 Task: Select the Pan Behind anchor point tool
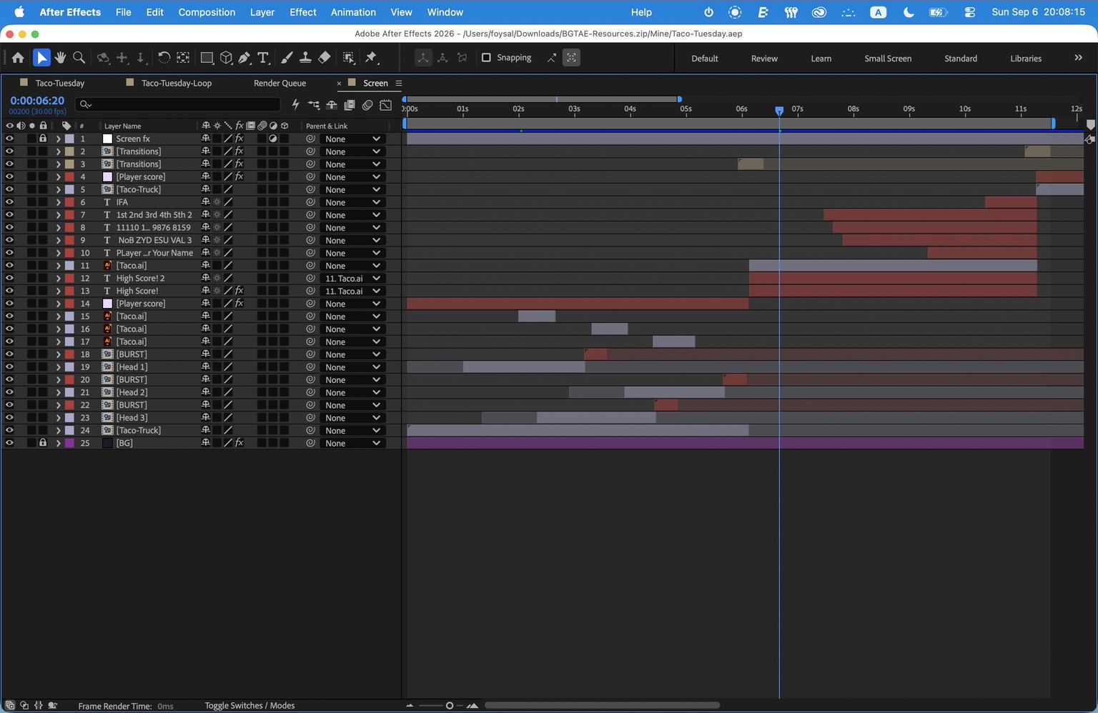[183, 58]
